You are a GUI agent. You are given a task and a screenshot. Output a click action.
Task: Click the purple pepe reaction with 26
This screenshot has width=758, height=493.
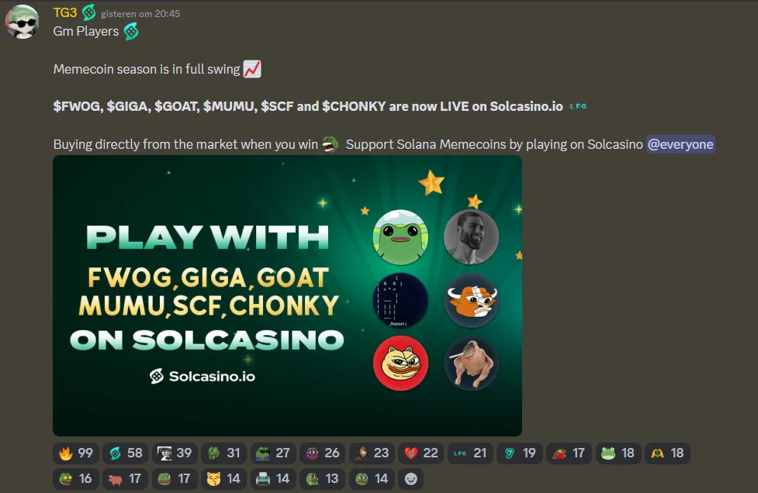323,453
